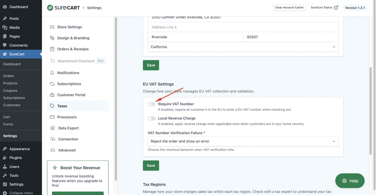Click the 92507 postal code field
The height and width of the screenshot is (195, 376).
[x=291, y=37]
